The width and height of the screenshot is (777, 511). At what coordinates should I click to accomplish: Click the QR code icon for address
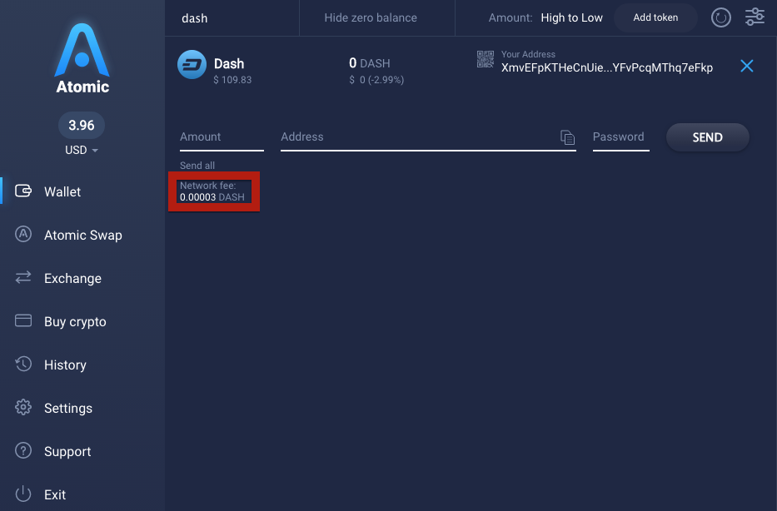486,59
